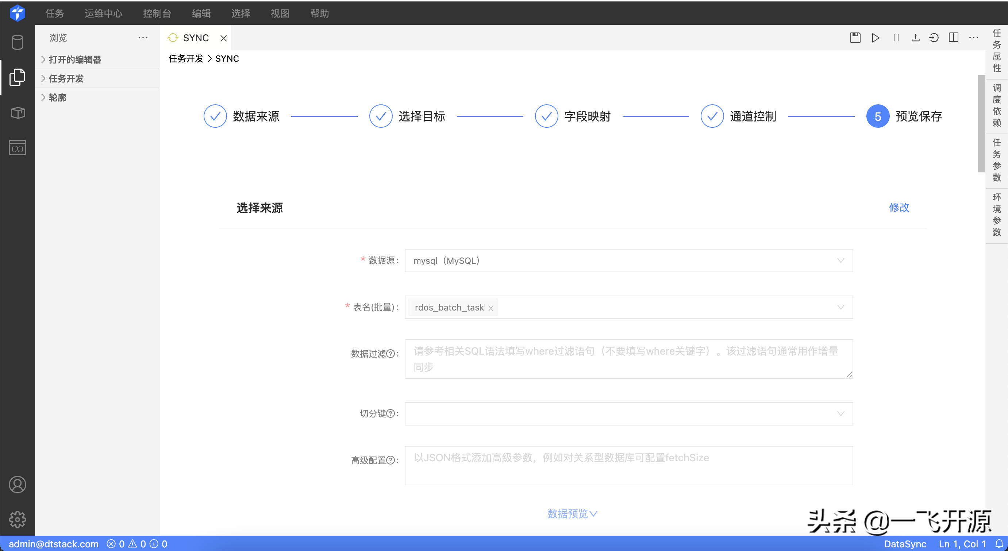Open 编辑 menu

201,13
